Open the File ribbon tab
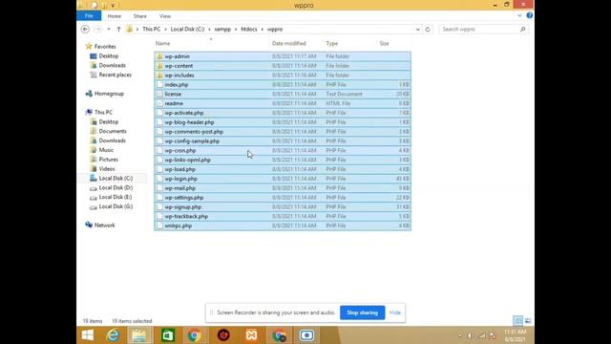611x344 pixels. pyautogui.click(x=89, y=16)
